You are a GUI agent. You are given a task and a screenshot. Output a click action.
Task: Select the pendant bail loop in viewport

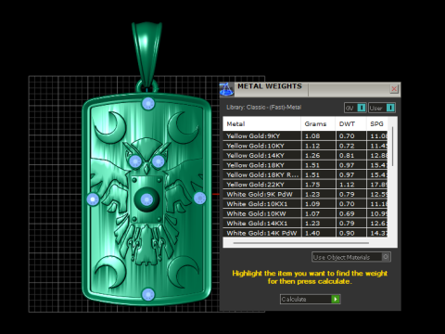pyautogui.click(x=146, y=53)
